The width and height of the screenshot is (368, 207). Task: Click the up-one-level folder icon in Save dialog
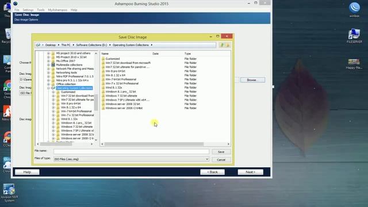222,45
